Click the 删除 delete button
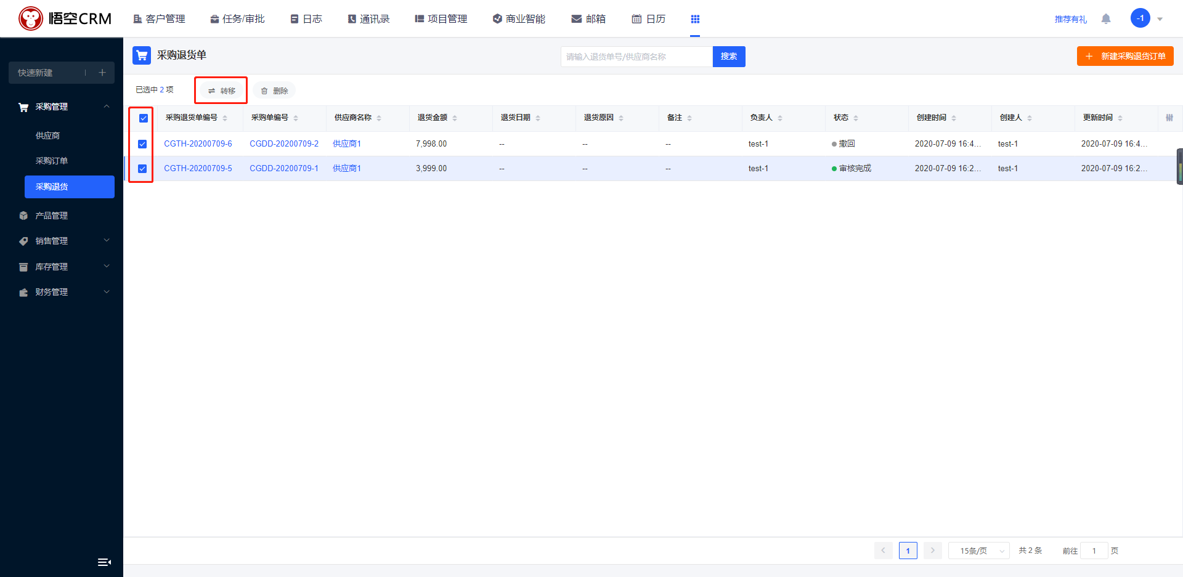Image resolution: width=1183 pixels, height=577 pixels. [274, 91]
